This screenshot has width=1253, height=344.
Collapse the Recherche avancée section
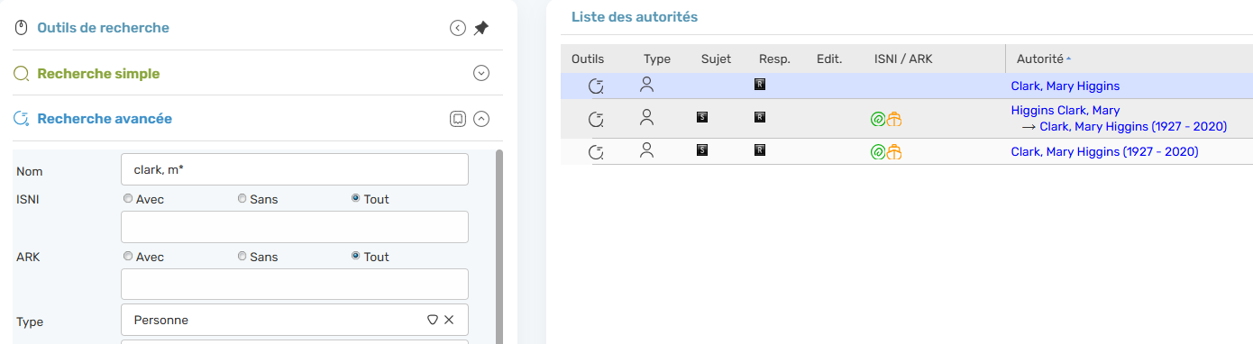[481, 119]
